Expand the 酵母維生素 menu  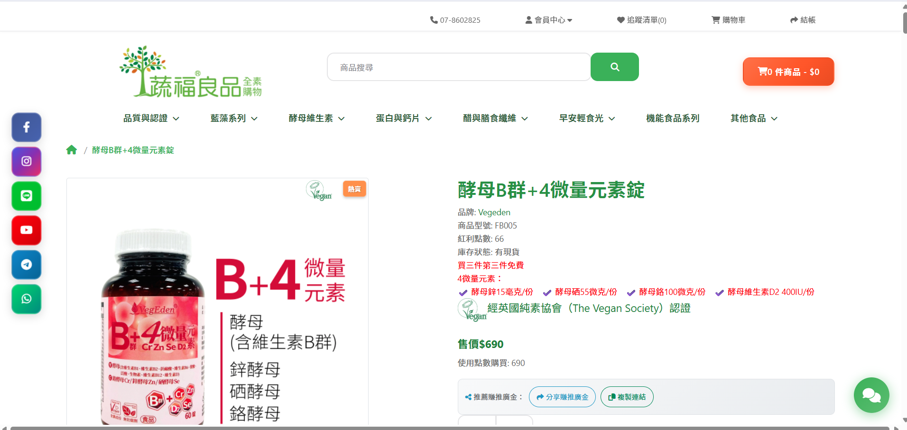point(316,119)
